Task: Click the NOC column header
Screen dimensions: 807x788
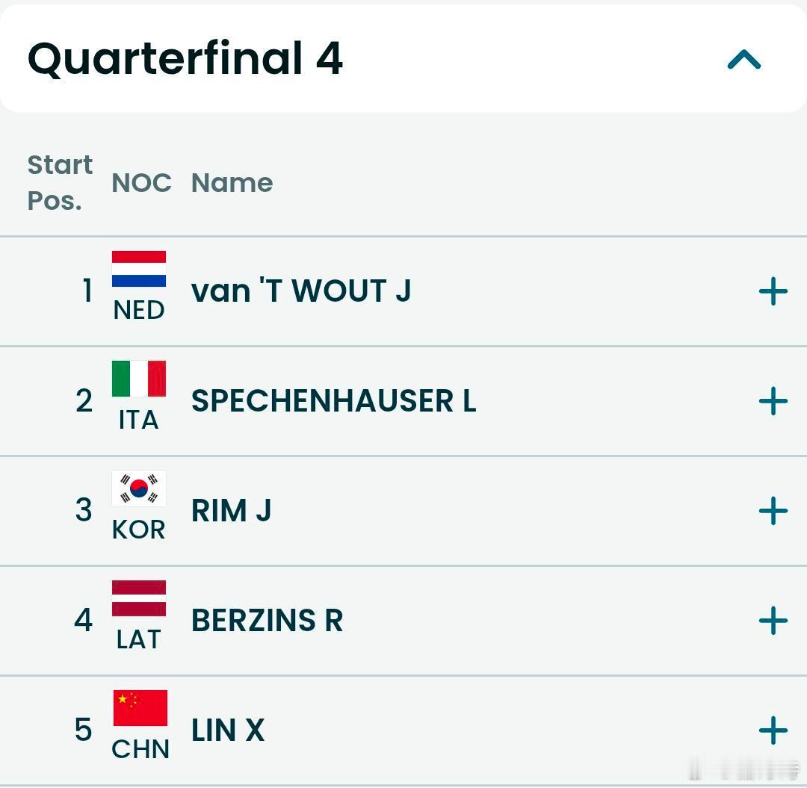Action: click(x=141, y=182)
